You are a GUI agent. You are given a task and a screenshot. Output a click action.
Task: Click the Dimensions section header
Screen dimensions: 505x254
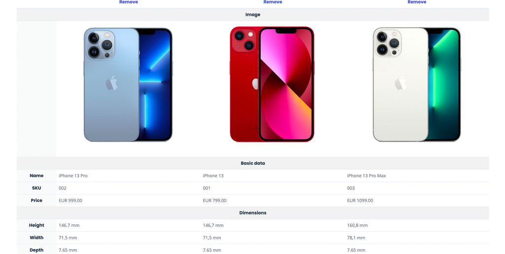click(x=253, y=213)
